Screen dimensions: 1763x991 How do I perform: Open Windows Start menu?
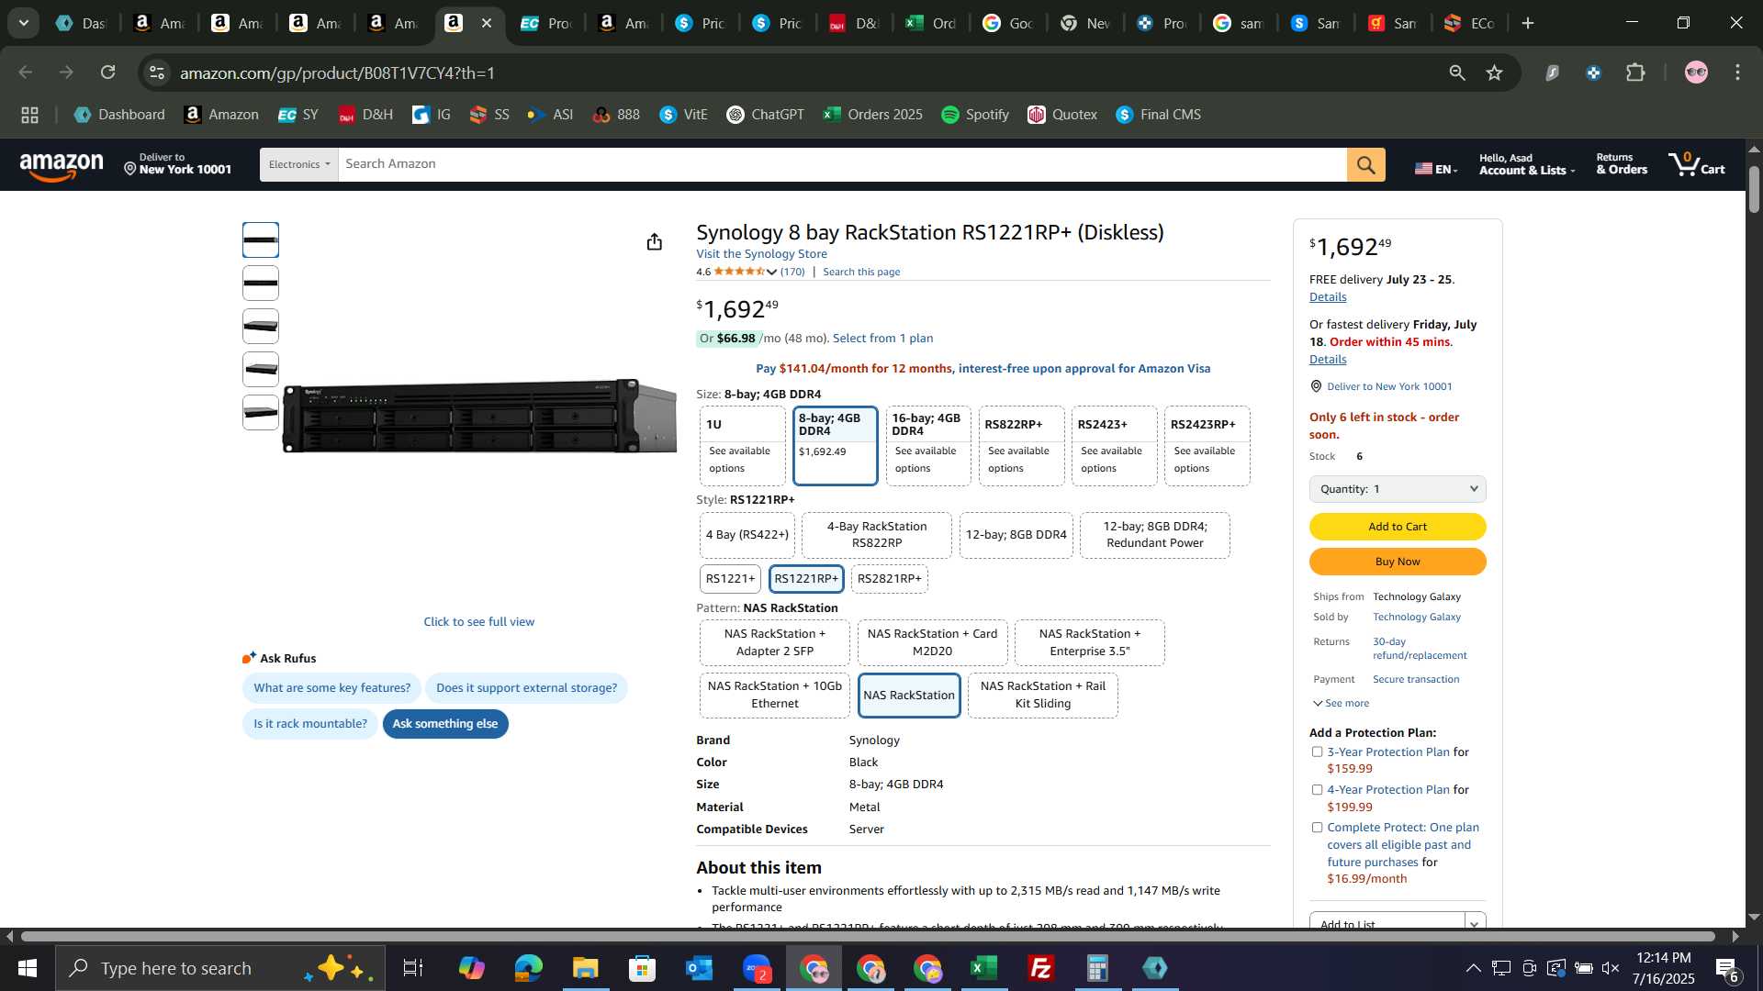click(x=27, y=968)
